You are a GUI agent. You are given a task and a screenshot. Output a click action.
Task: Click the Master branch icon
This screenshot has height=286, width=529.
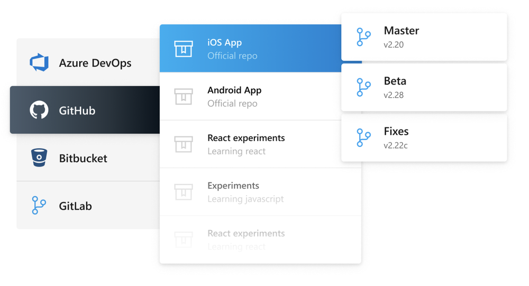coord(363,37)
